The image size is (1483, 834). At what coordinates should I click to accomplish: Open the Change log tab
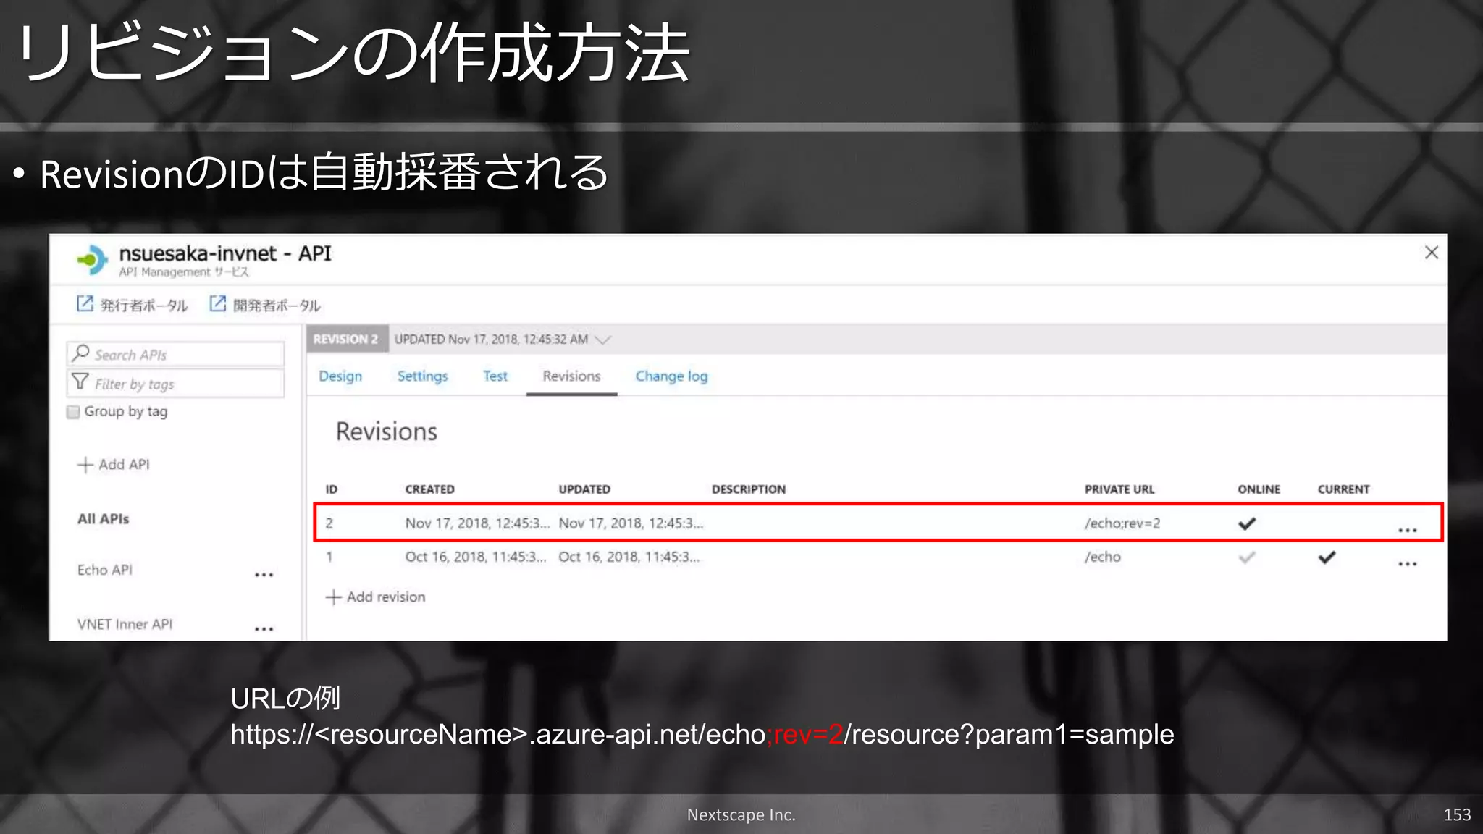click(x=671, y=376)
